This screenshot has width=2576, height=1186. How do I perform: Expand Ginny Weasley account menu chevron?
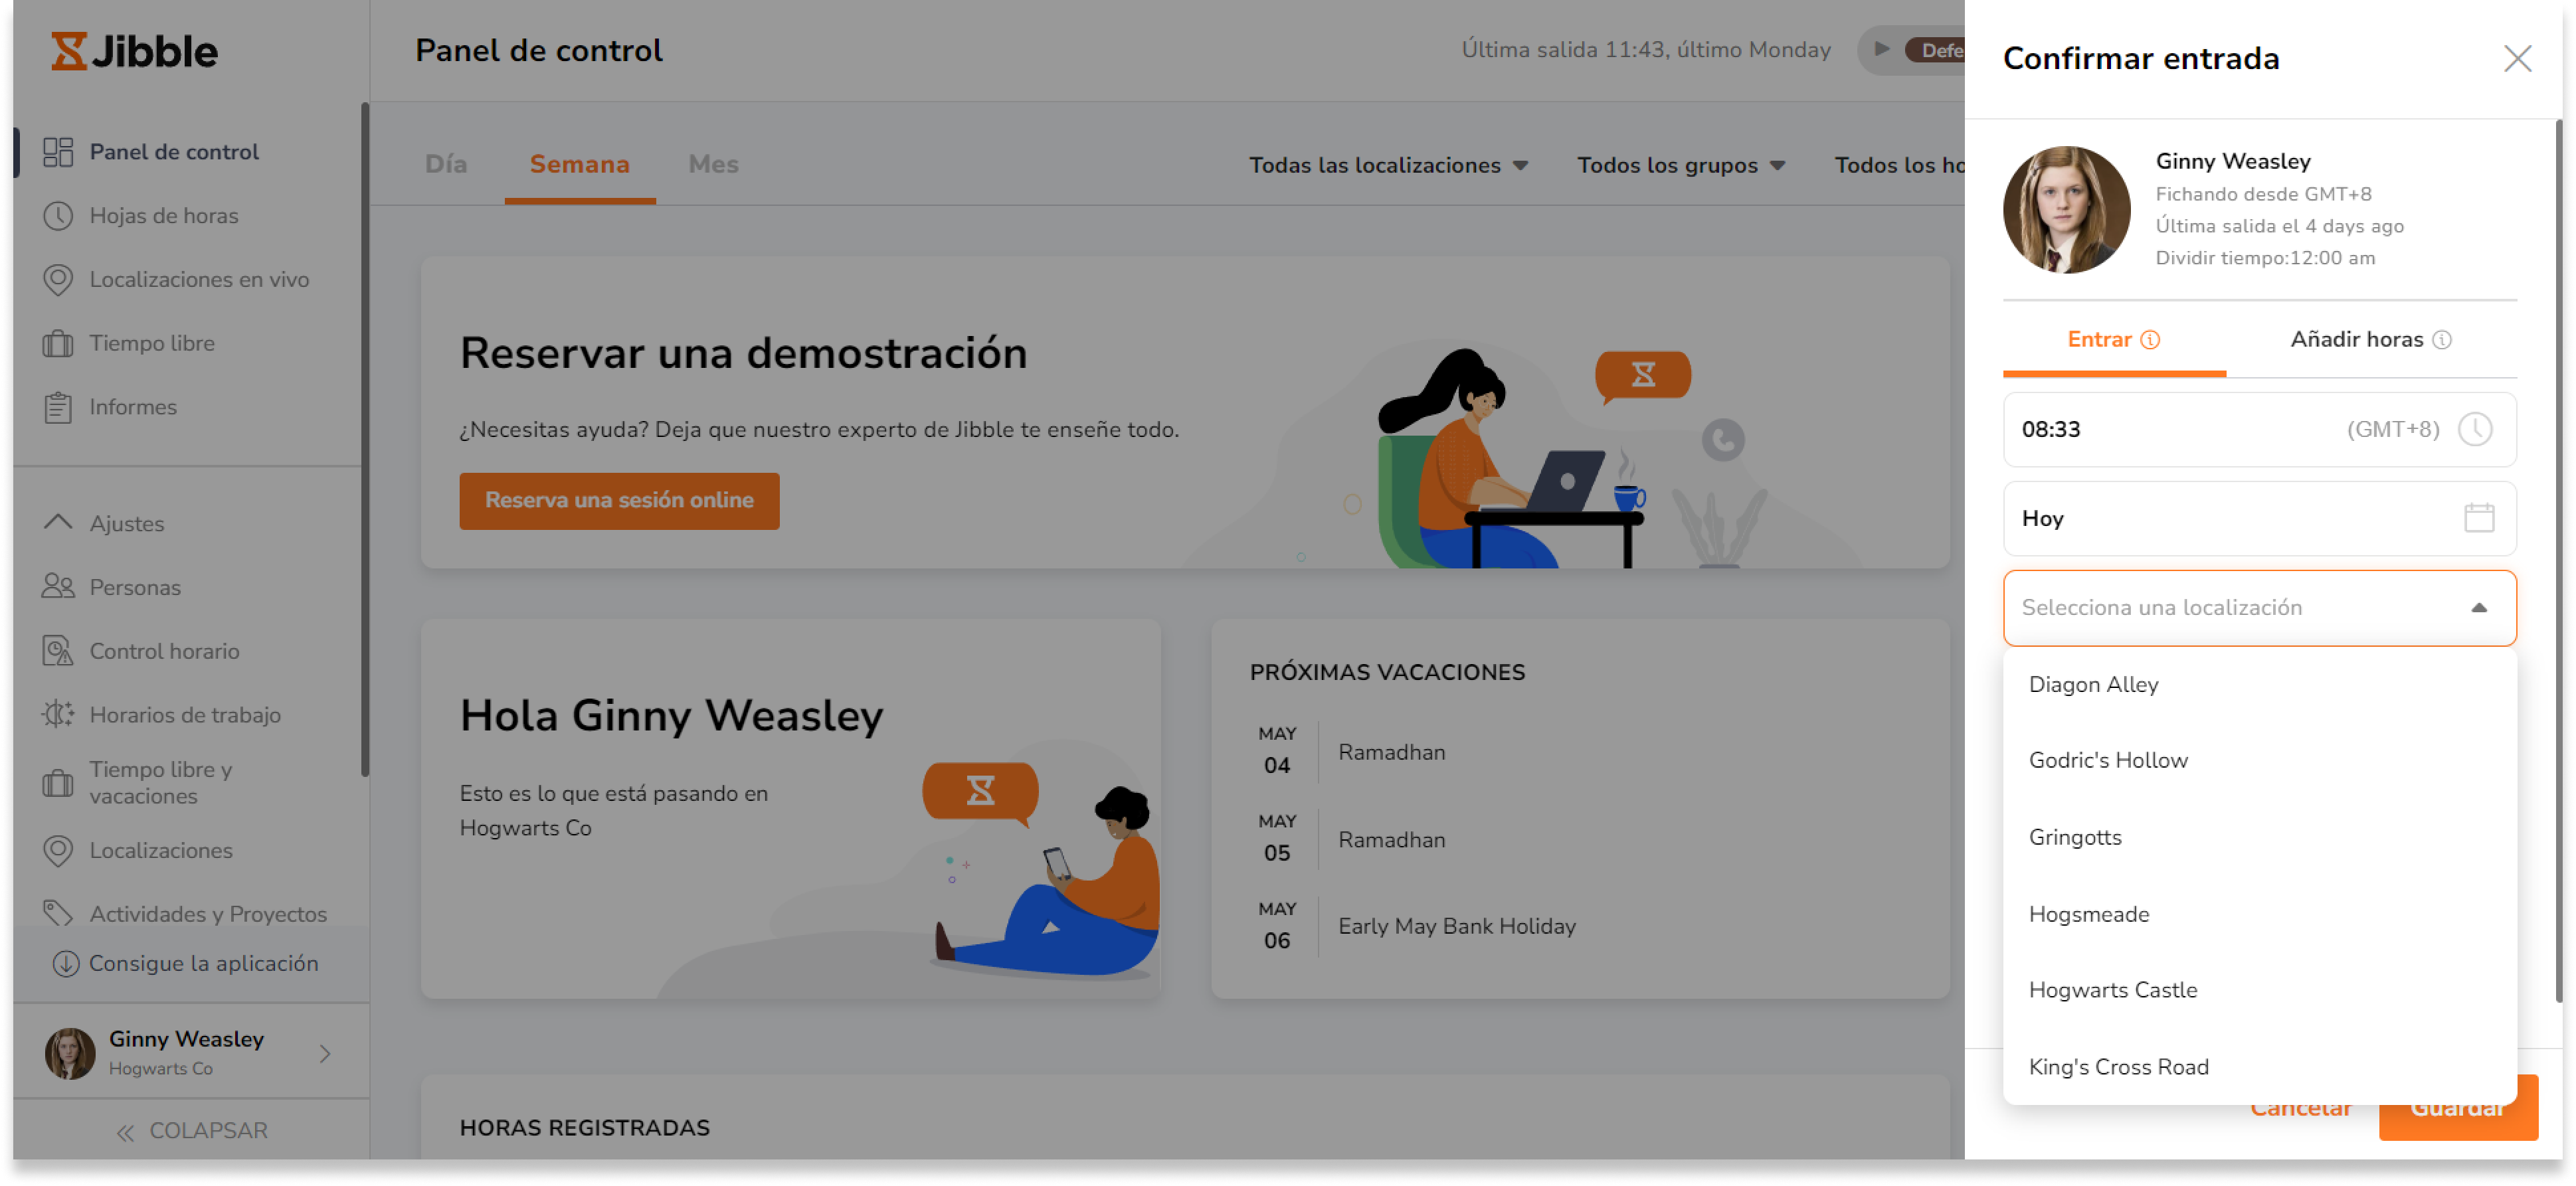tap(325, 1054)
